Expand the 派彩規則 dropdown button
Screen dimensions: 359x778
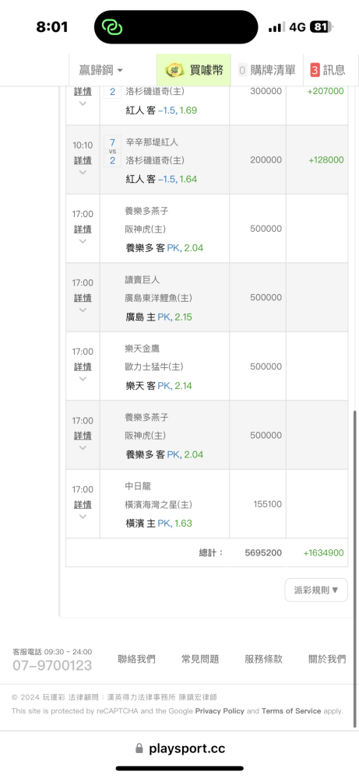tap(316, 590)
